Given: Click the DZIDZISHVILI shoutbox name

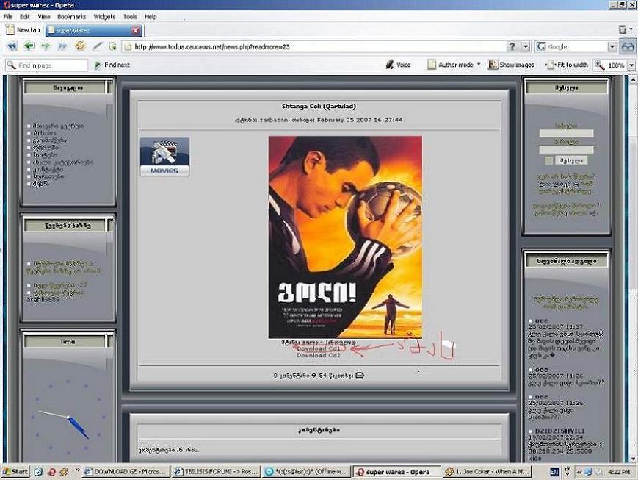Looking at the screenshot, I should pos(559,431).
